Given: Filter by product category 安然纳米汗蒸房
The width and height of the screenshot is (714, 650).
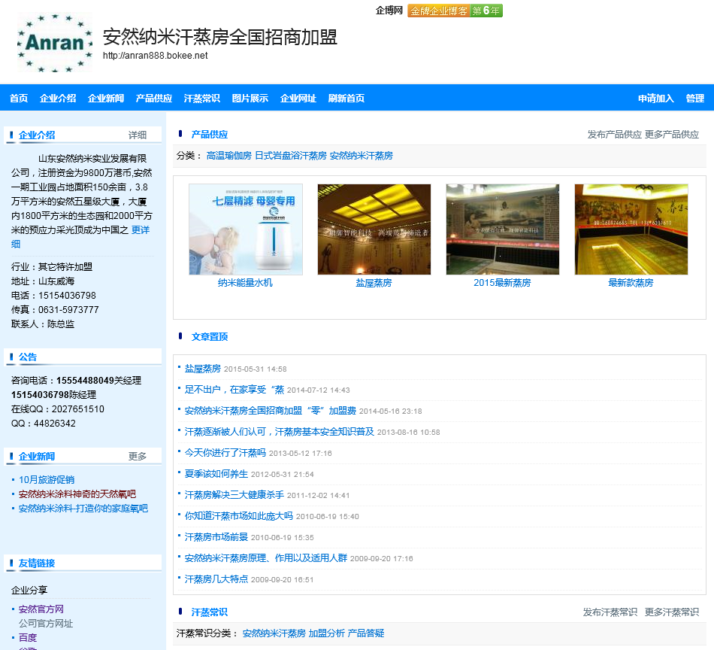Looking at the screenshot, I should coord(361,156).
